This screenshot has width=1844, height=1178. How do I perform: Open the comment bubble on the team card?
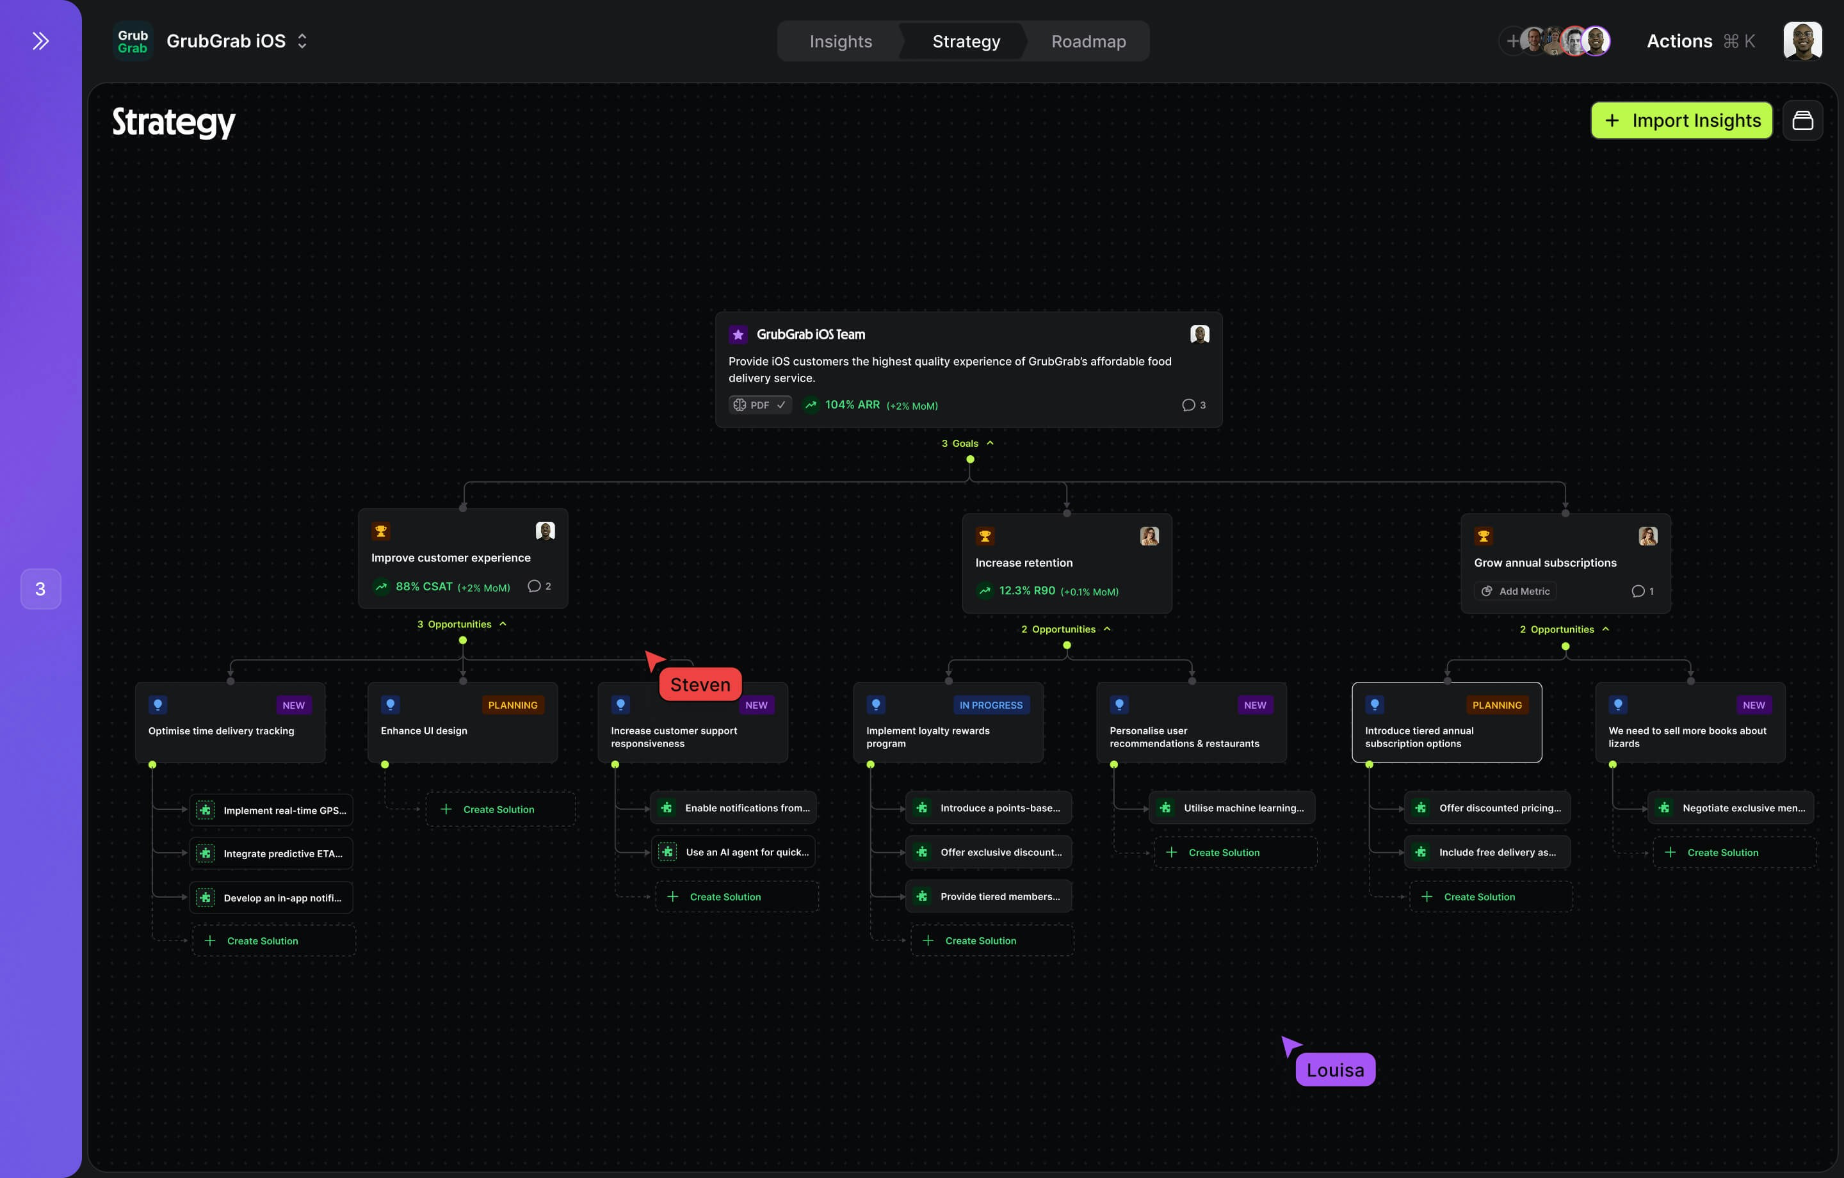click(x=1188, y=405)
